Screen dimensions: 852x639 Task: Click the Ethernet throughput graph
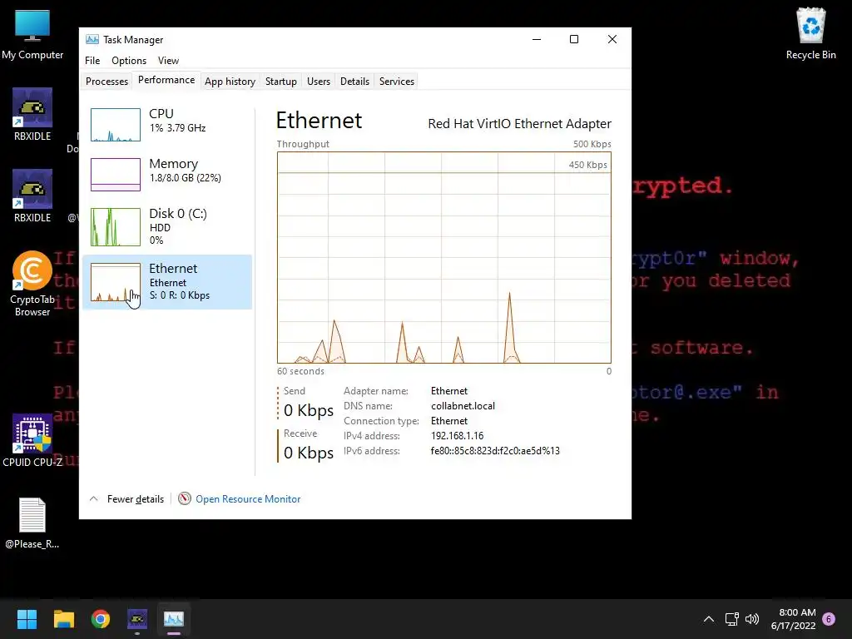coord(444,258)
